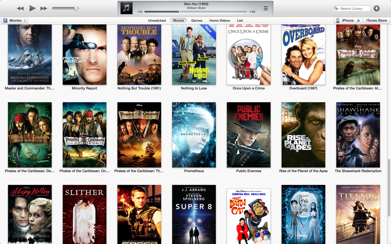Click 'Rise of the Planet of the Apes' title
Screen dimensions: 391x244
pos(303,171)
